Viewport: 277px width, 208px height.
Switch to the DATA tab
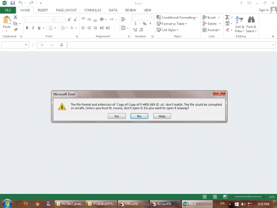click(113, 10)
